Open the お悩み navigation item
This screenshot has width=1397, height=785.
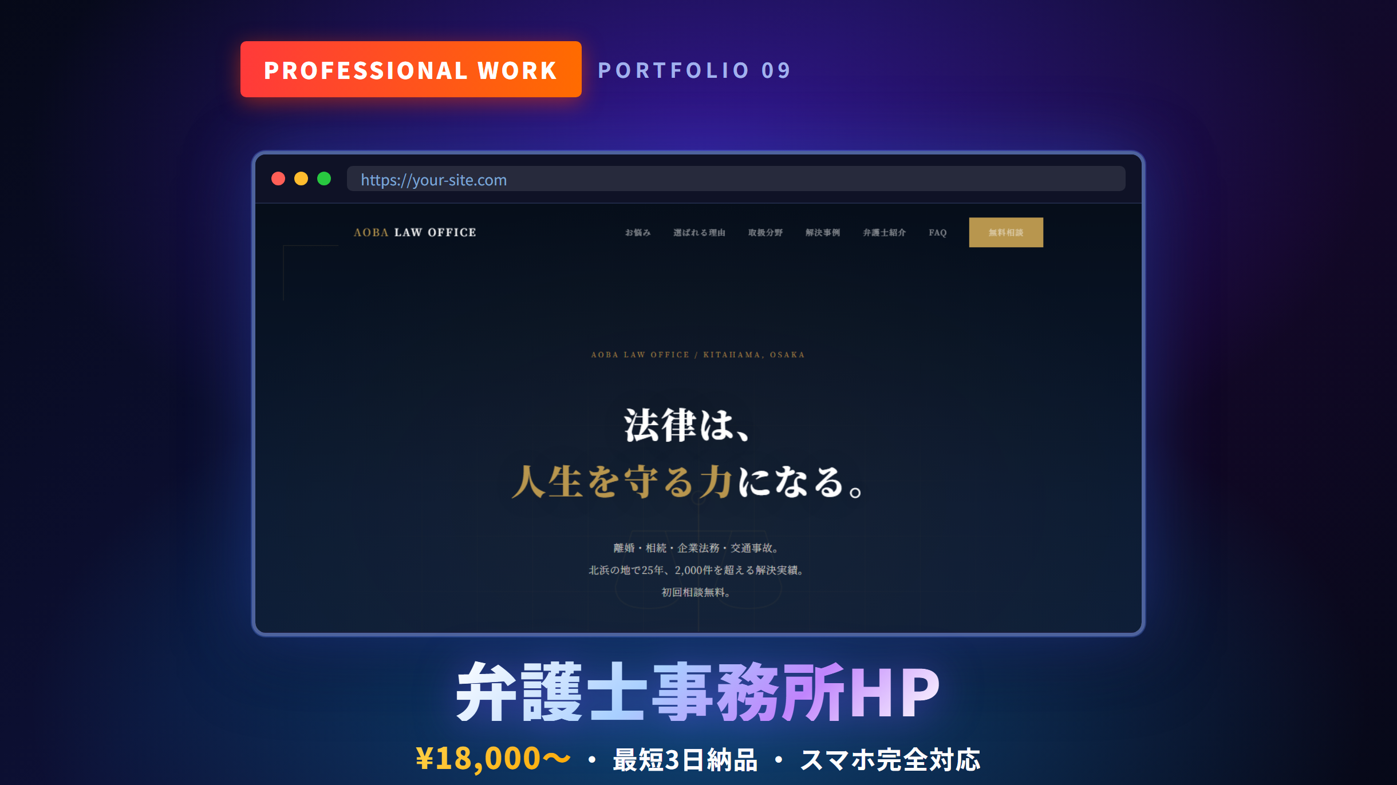[x=637, y=232]
